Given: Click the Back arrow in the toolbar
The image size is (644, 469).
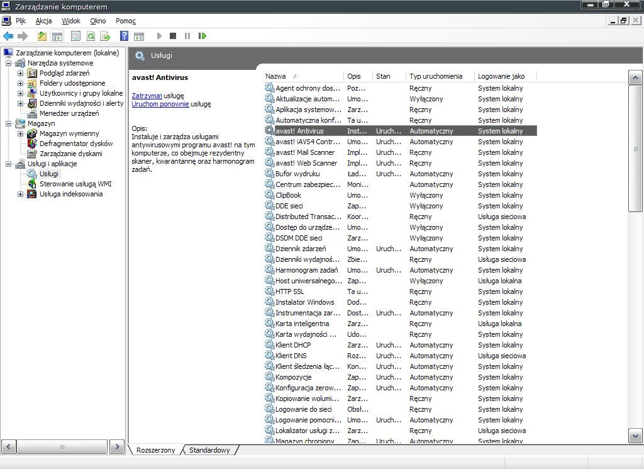Looking at the screenshot, I should point(8,36).
